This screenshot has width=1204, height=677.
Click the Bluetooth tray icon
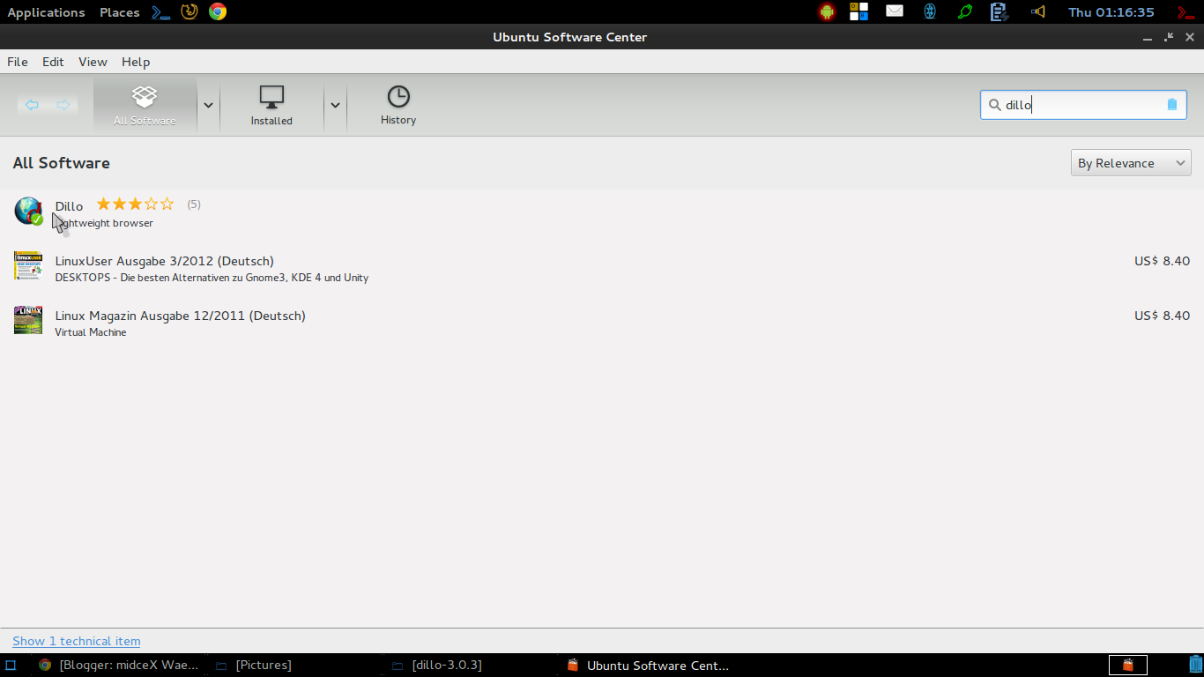coord(929,11)
